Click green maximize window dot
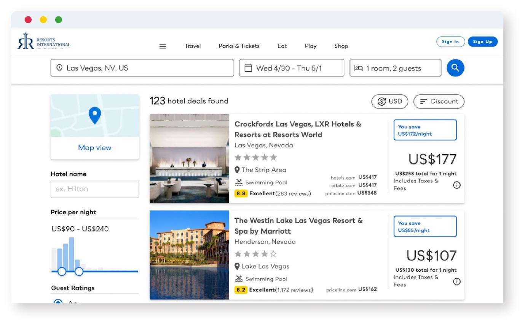This screenshot has height=325, width=525. 59,19
